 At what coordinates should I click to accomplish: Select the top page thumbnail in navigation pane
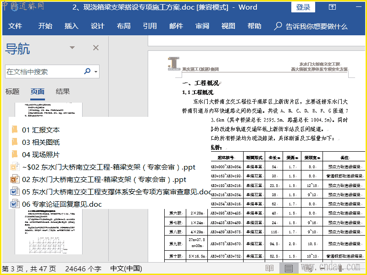coord(48,110)
